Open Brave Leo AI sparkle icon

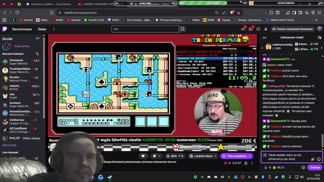tap(307, 13)
